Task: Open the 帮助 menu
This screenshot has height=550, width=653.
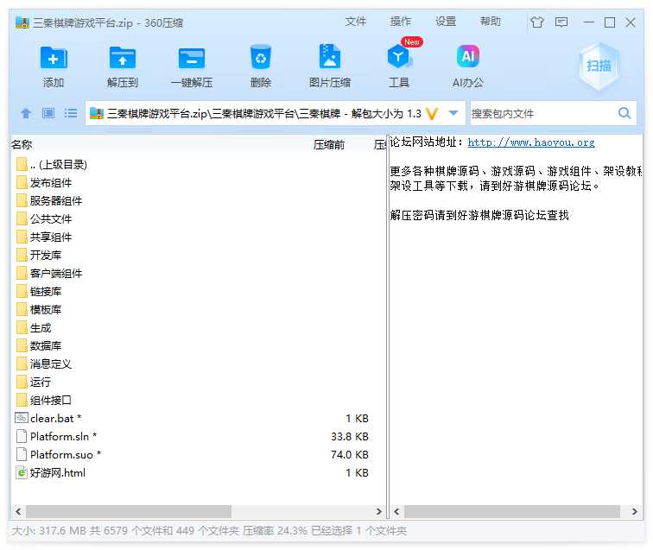Action: coord(490,22)
